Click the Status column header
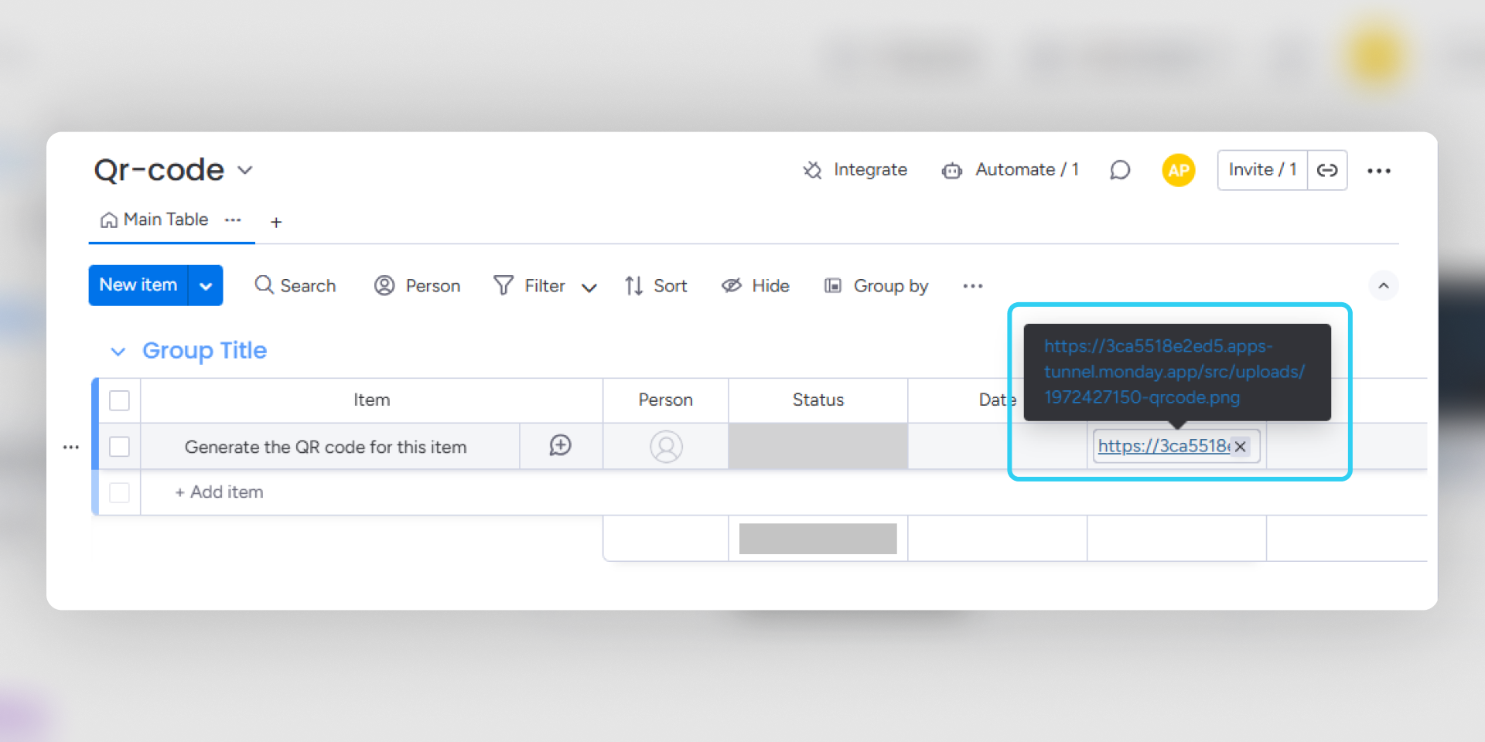 (818, 400)
